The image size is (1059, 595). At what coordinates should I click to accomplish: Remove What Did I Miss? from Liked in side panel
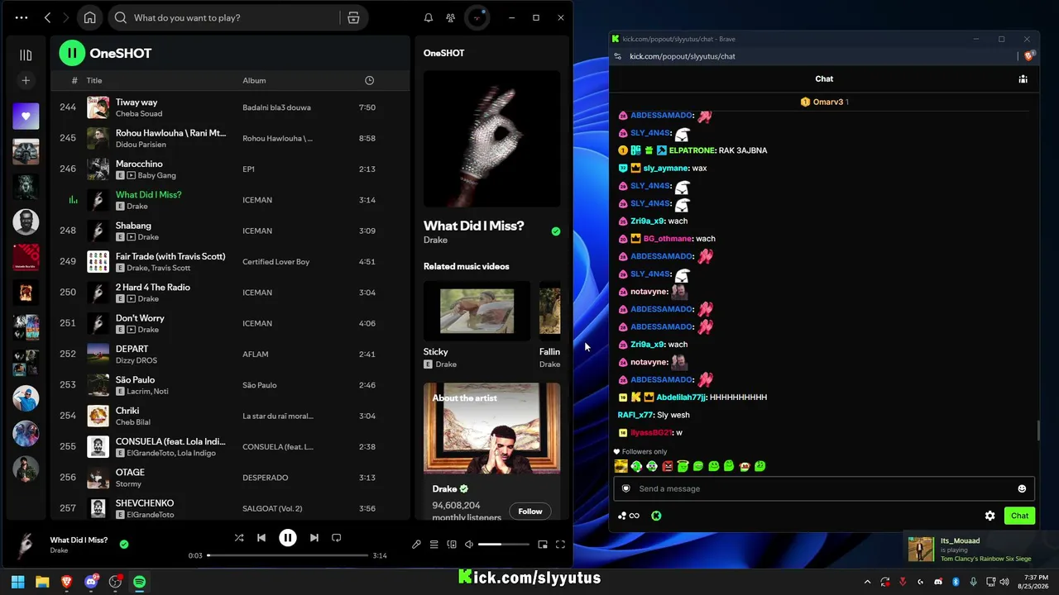pos(556,231)
